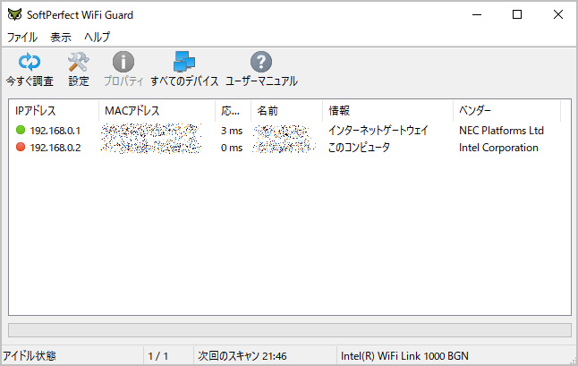
Task: Close the WiFi Guard window
Action: tap(558, 14)
